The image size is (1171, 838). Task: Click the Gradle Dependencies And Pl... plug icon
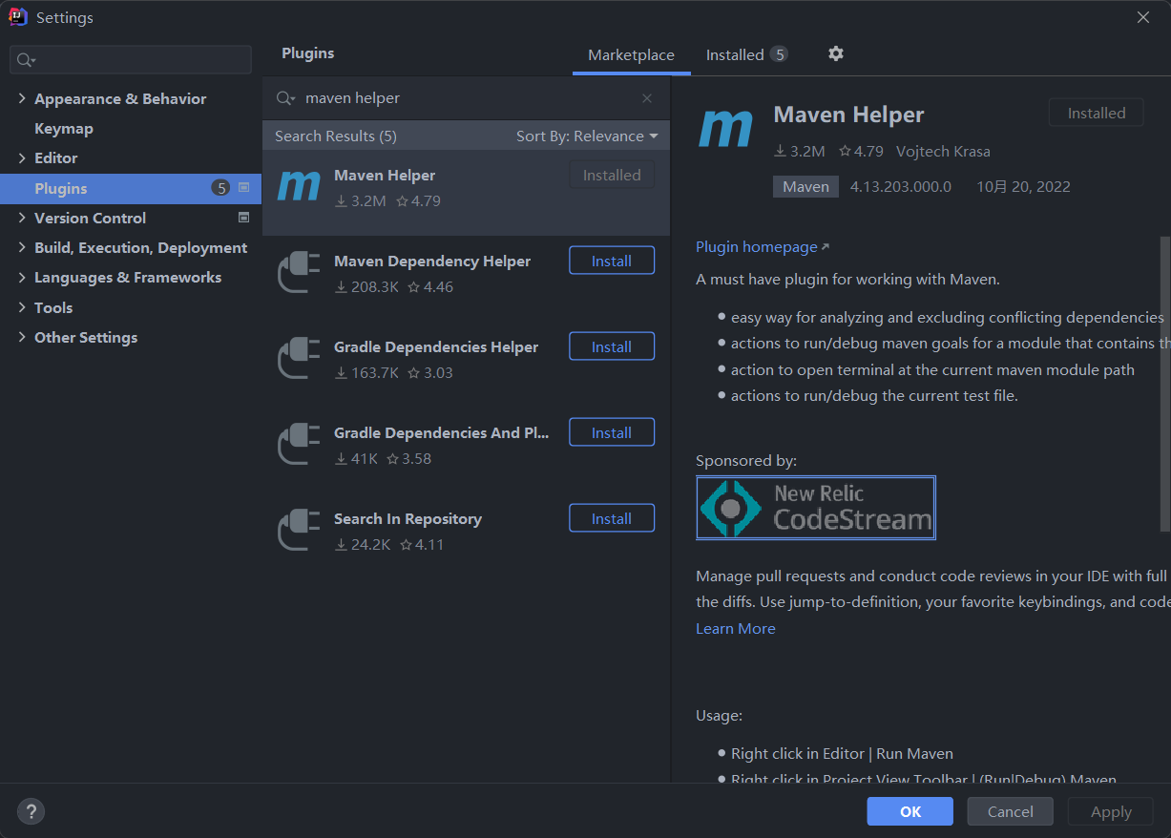point(298,444)
